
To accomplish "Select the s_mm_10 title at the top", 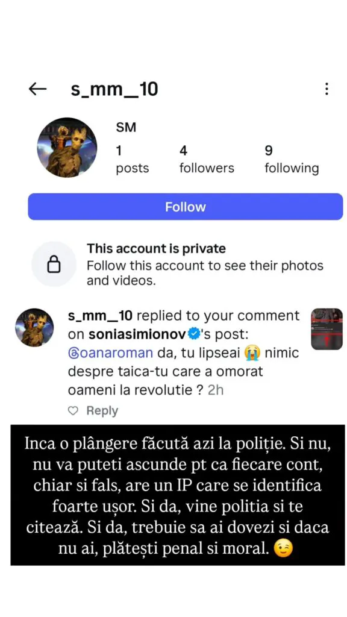I will click(114, 89).
